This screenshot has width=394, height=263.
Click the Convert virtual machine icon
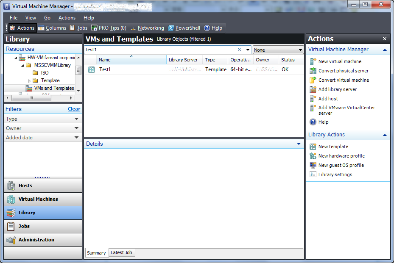313,80
